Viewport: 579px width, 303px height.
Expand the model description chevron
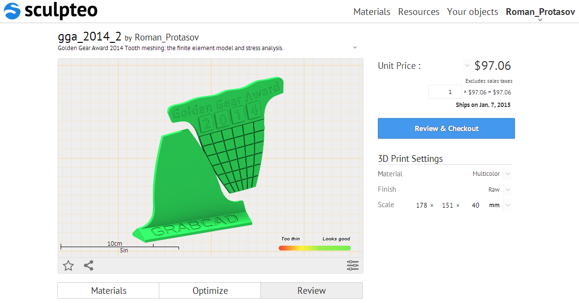(x=355, y=48)
